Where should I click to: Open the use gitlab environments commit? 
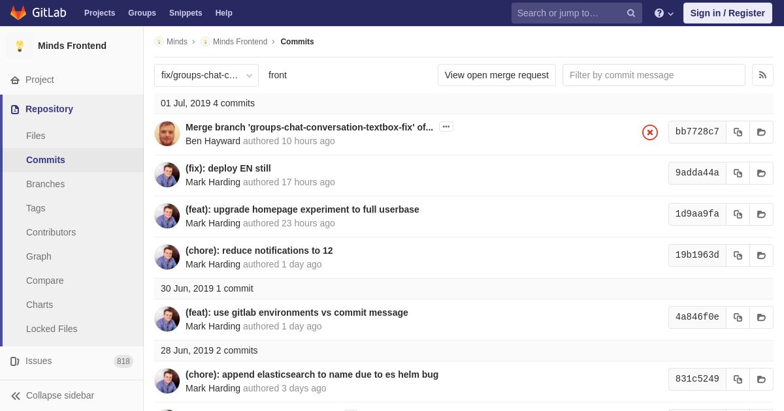pos(297,312)
